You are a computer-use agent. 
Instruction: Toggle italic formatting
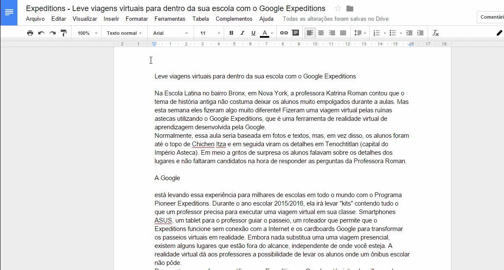point(242,33)
